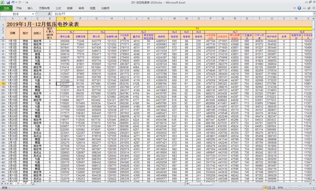Image resolution: width=316 pixels, height=191 pixels.
Task: Expand the Name Box dropdown arrow
Action: (x=33, y=14)
